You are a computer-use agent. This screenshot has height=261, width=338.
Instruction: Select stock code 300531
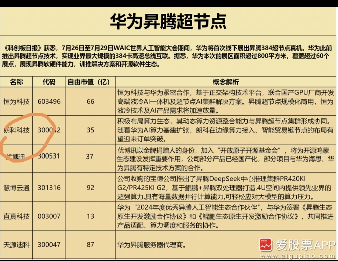49,156
